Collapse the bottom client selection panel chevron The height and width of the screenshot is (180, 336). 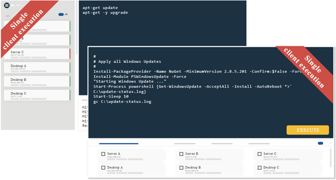click(x=330, y=143)
